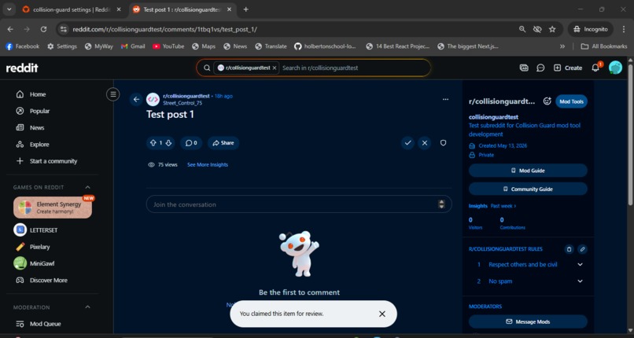Screen dimensions: 634x338
Task: Open chat from the header
Action: pos(540,68)
